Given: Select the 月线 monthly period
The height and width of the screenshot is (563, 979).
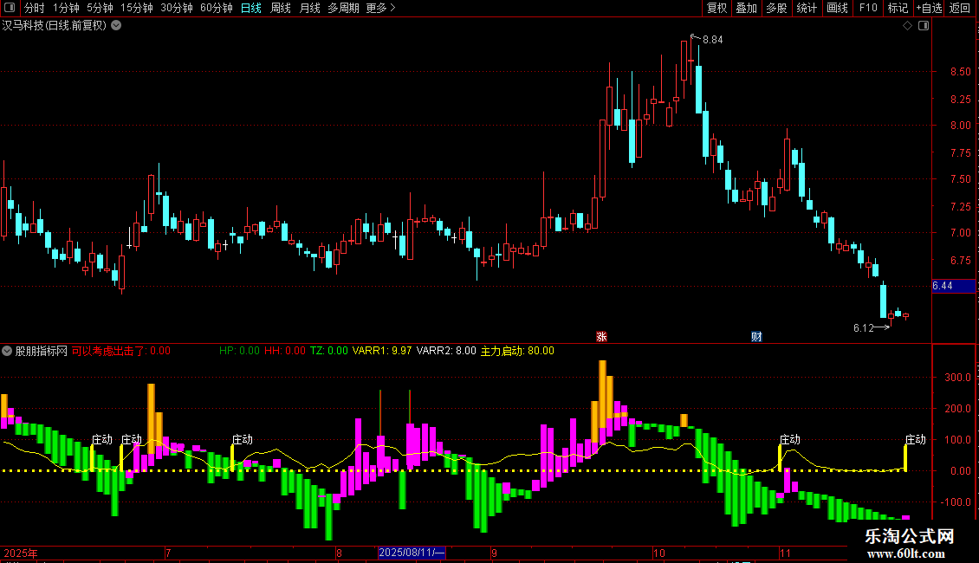Looking at the screenshot, I should (309, 8).
